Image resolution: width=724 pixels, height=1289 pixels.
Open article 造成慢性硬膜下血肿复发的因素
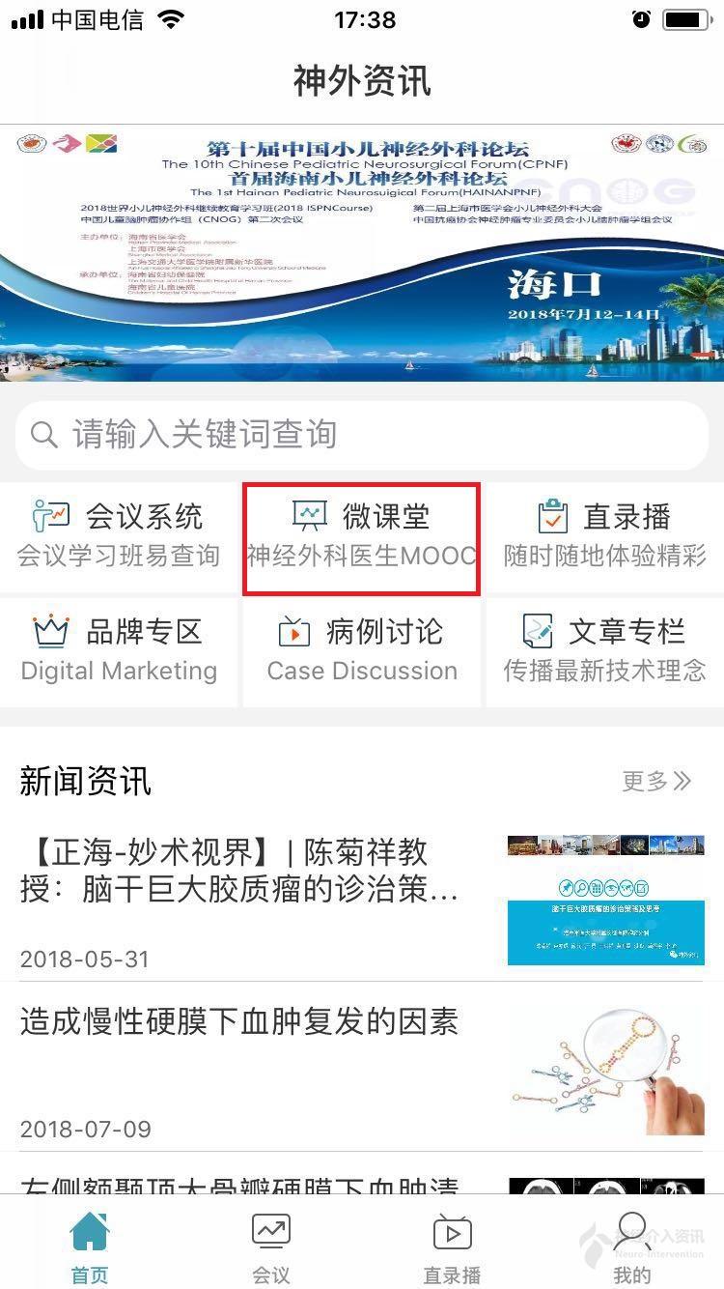239,1021
